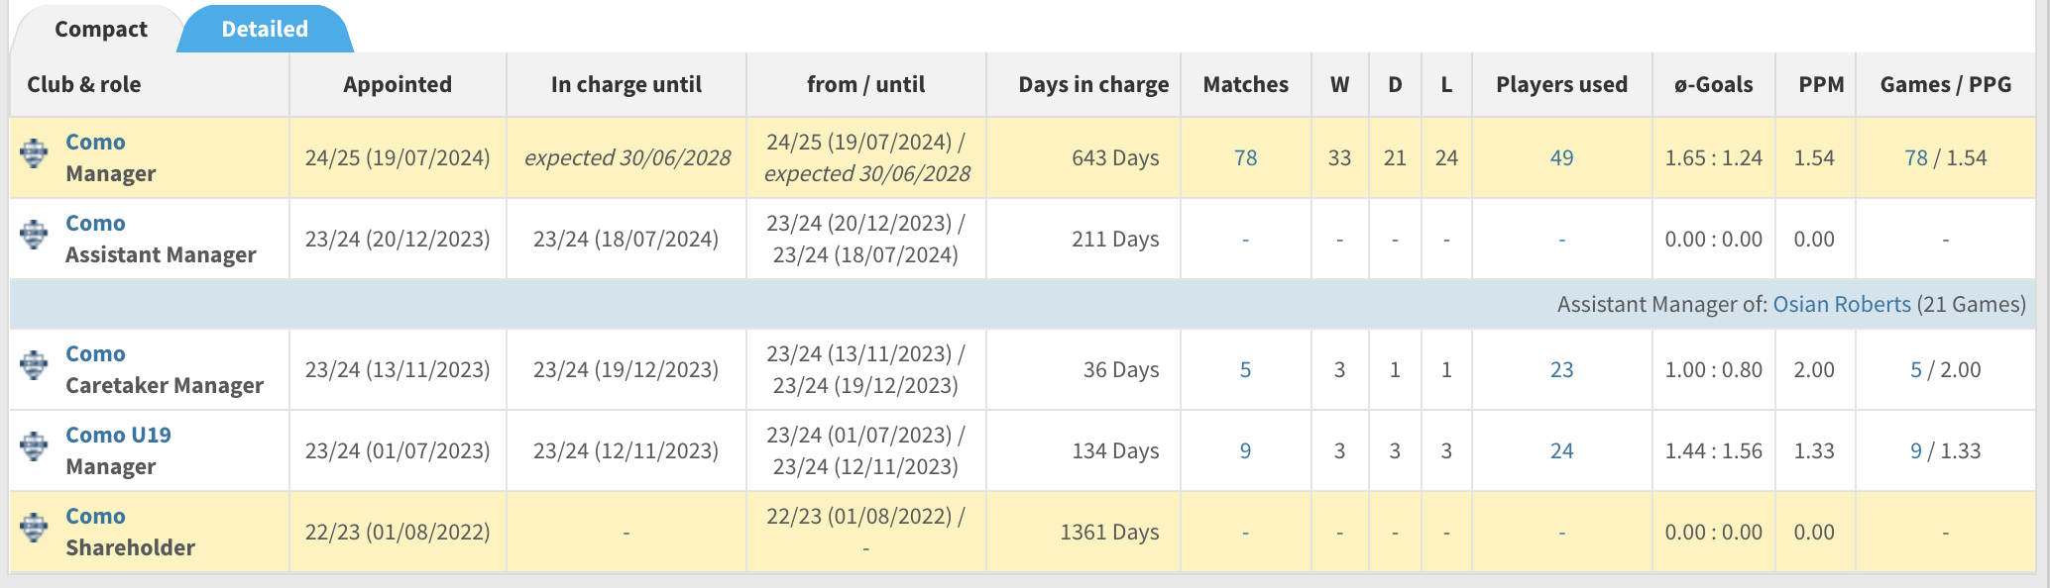Click 23 players used in the Caretaker row
The image size is (2050, 588).
click(x=1561, y=370)
